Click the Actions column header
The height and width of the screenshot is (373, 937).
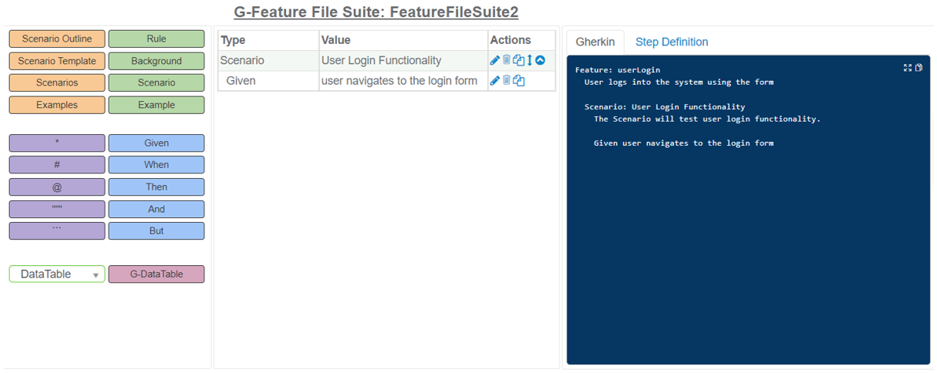point(521,40)
